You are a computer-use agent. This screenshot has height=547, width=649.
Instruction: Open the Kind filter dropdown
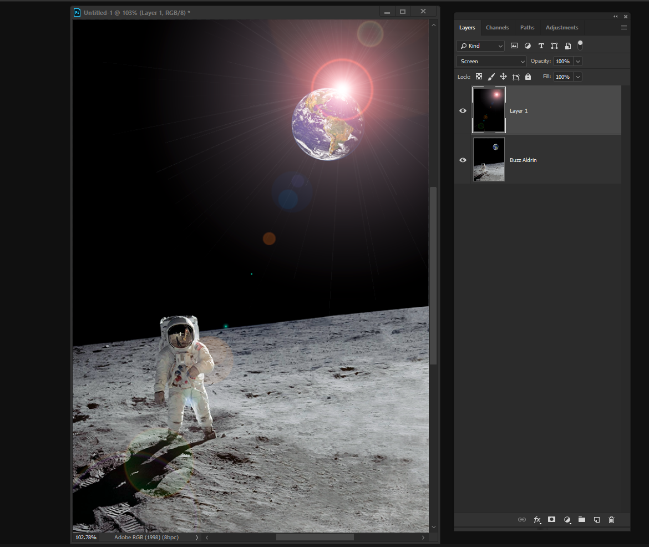pyautogui.click(x=480, y=45)
